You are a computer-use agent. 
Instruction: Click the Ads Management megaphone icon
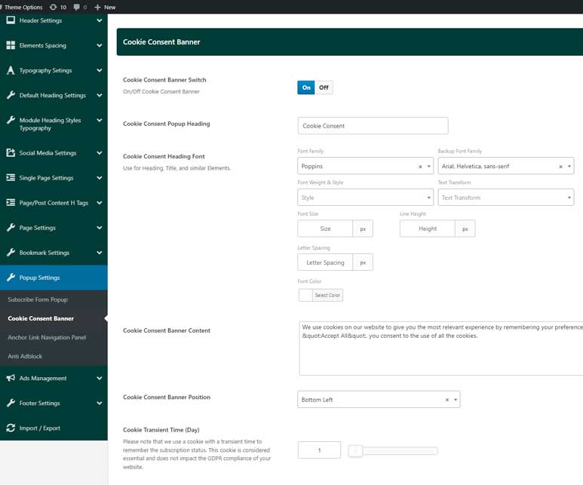coord(11,378)
